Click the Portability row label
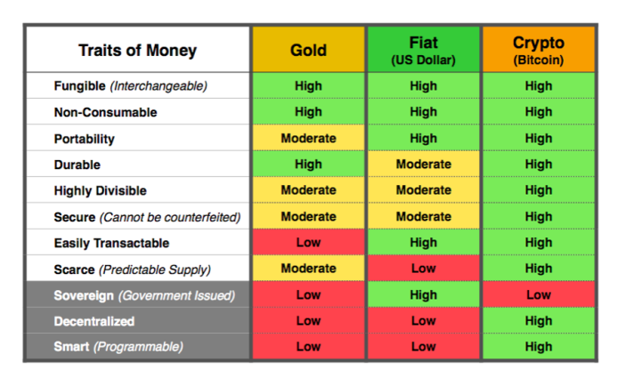 point(85,139)
